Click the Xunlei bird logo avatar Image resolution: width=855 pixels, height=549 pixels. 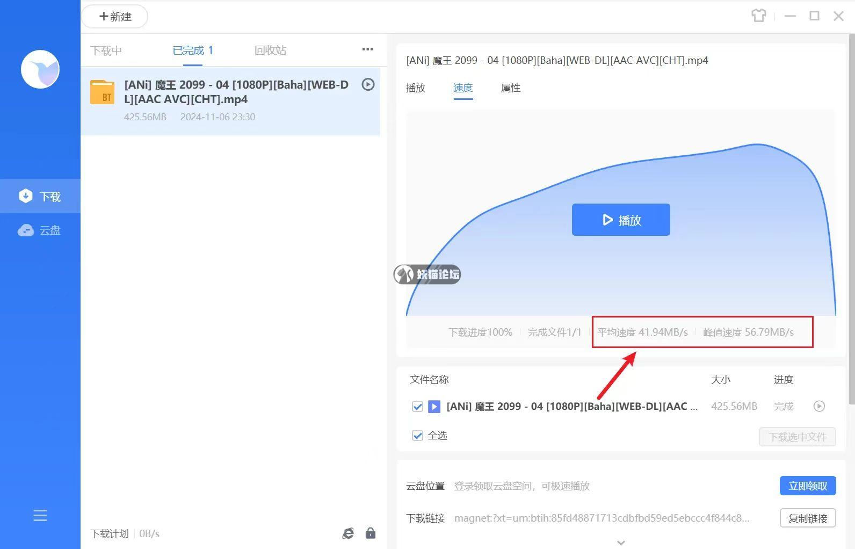40,69
